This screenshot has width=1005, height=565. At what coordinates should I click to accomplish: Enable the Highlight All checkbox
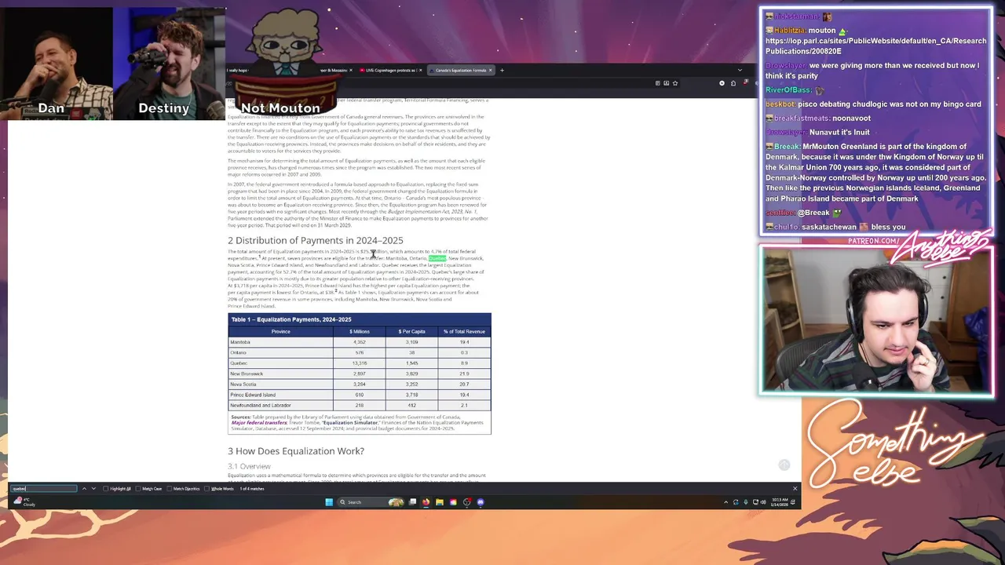106,488
